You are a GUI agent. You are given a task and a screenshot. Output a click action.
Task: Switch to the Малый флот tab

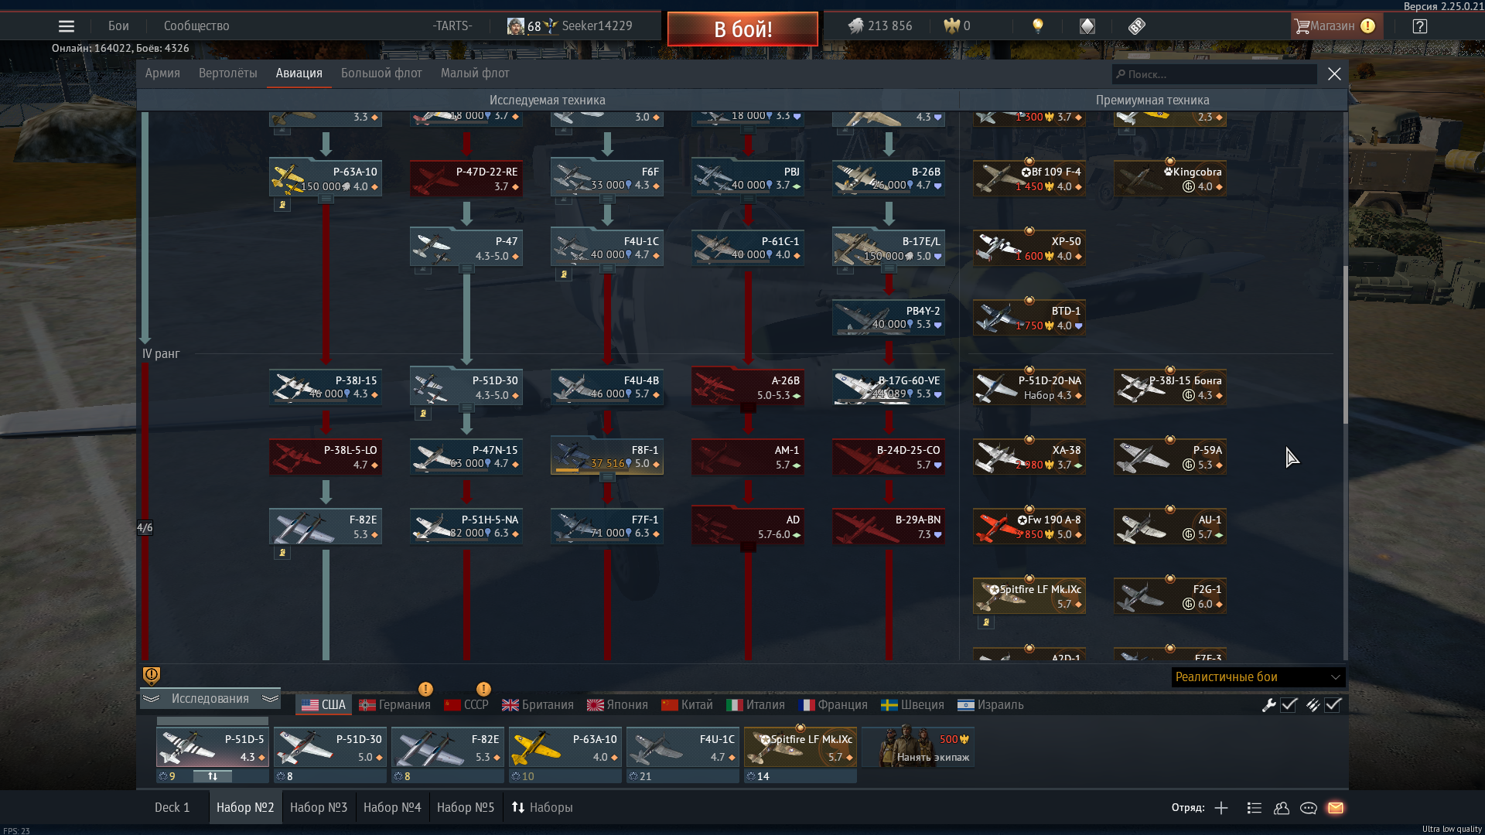point(475,73)
